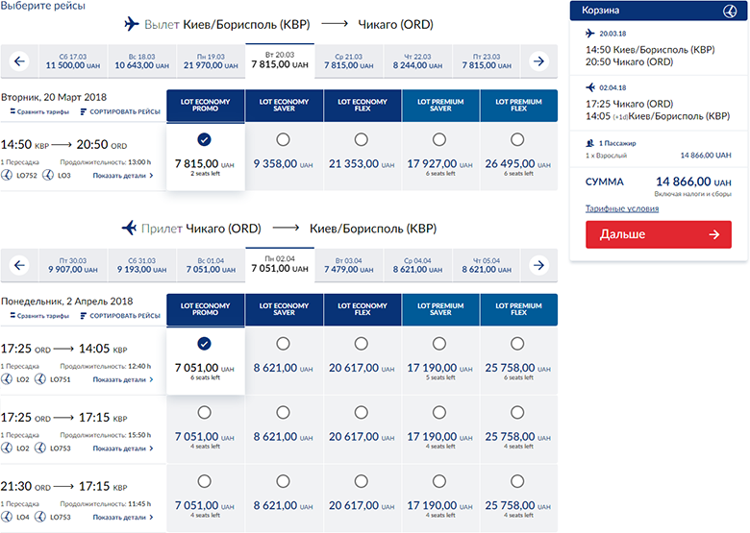Expand details for 21:30 ORD return flight
The height and width of the screenshot is (533, 750).
(x=123, y=517)
